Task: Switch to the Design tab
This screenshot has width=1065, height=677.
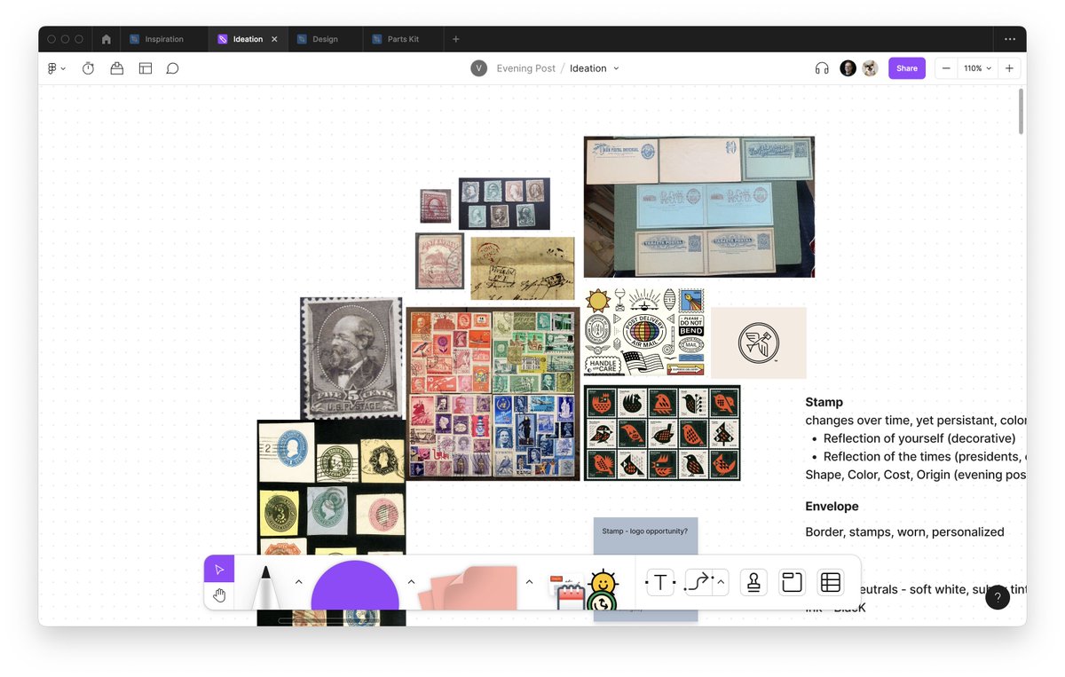Action: [x=326, y=39]
